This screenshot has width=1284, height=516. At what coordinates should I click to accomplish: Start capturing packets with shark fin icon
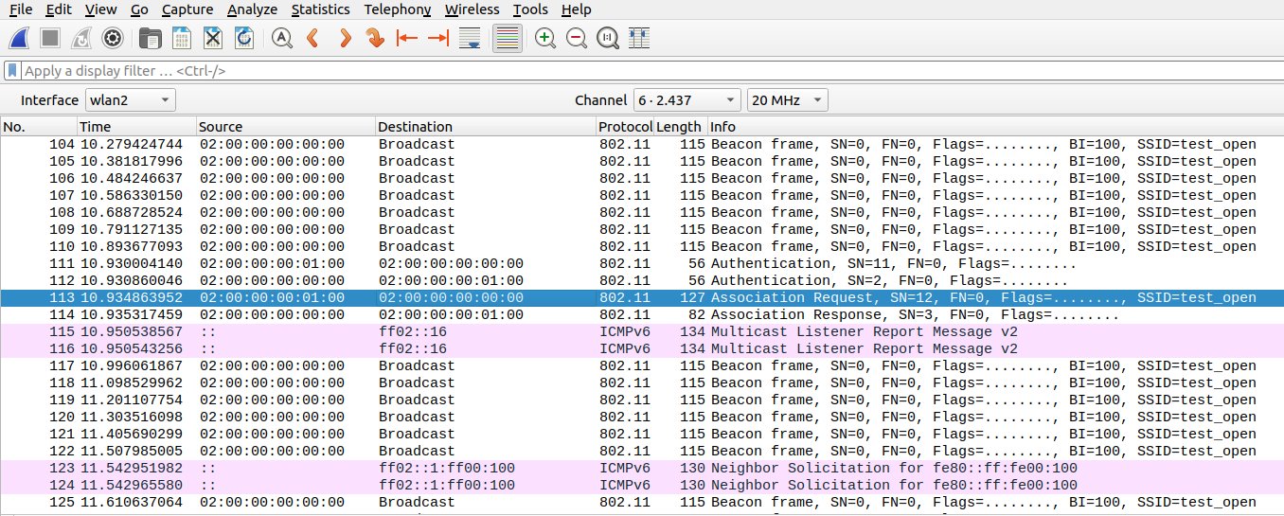pyautogui.click(x=19, y=38)
